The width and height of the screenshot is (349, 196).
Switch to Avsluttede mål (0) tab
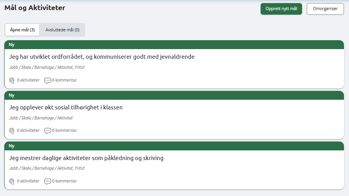point(62,30)
